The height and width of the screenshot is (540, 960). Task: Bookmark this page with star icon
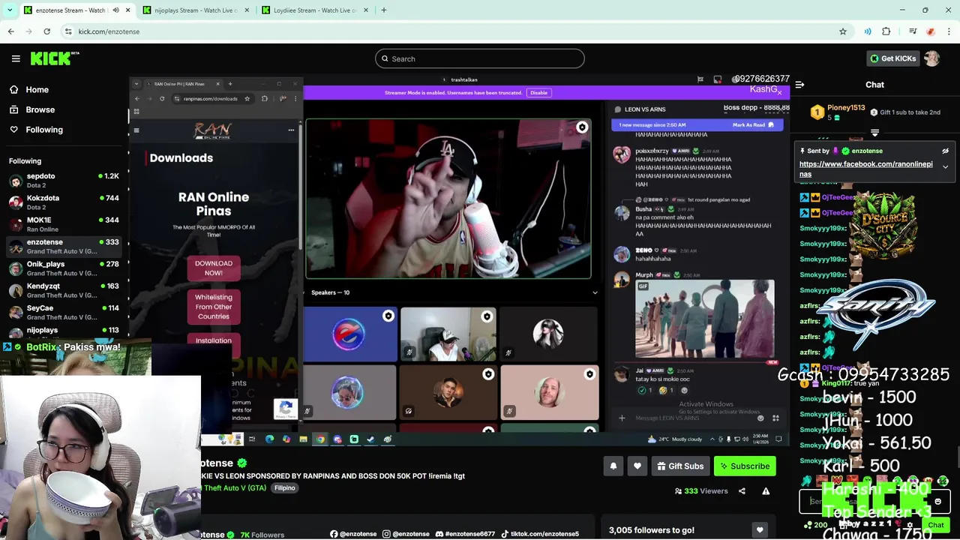[843, 31]
